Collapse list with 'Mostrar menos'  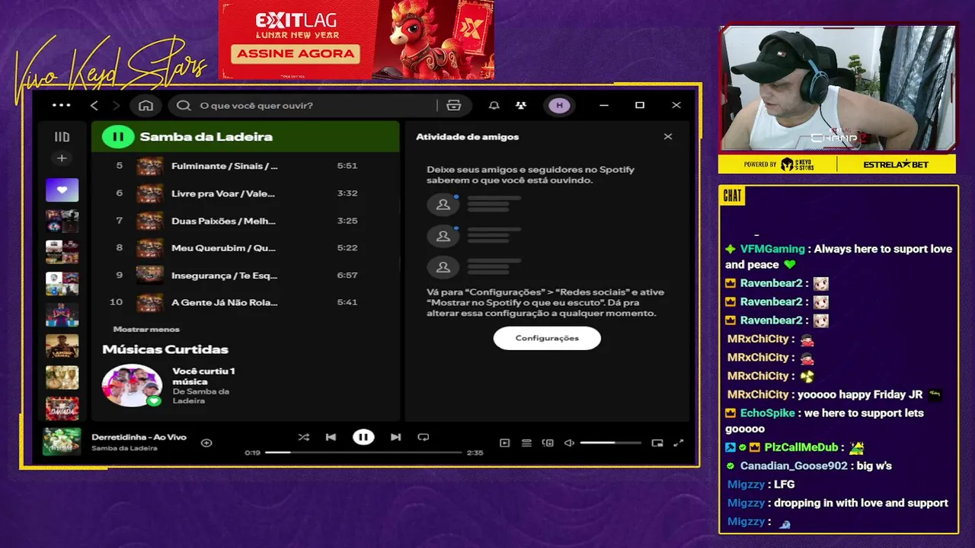pos(146,330)
